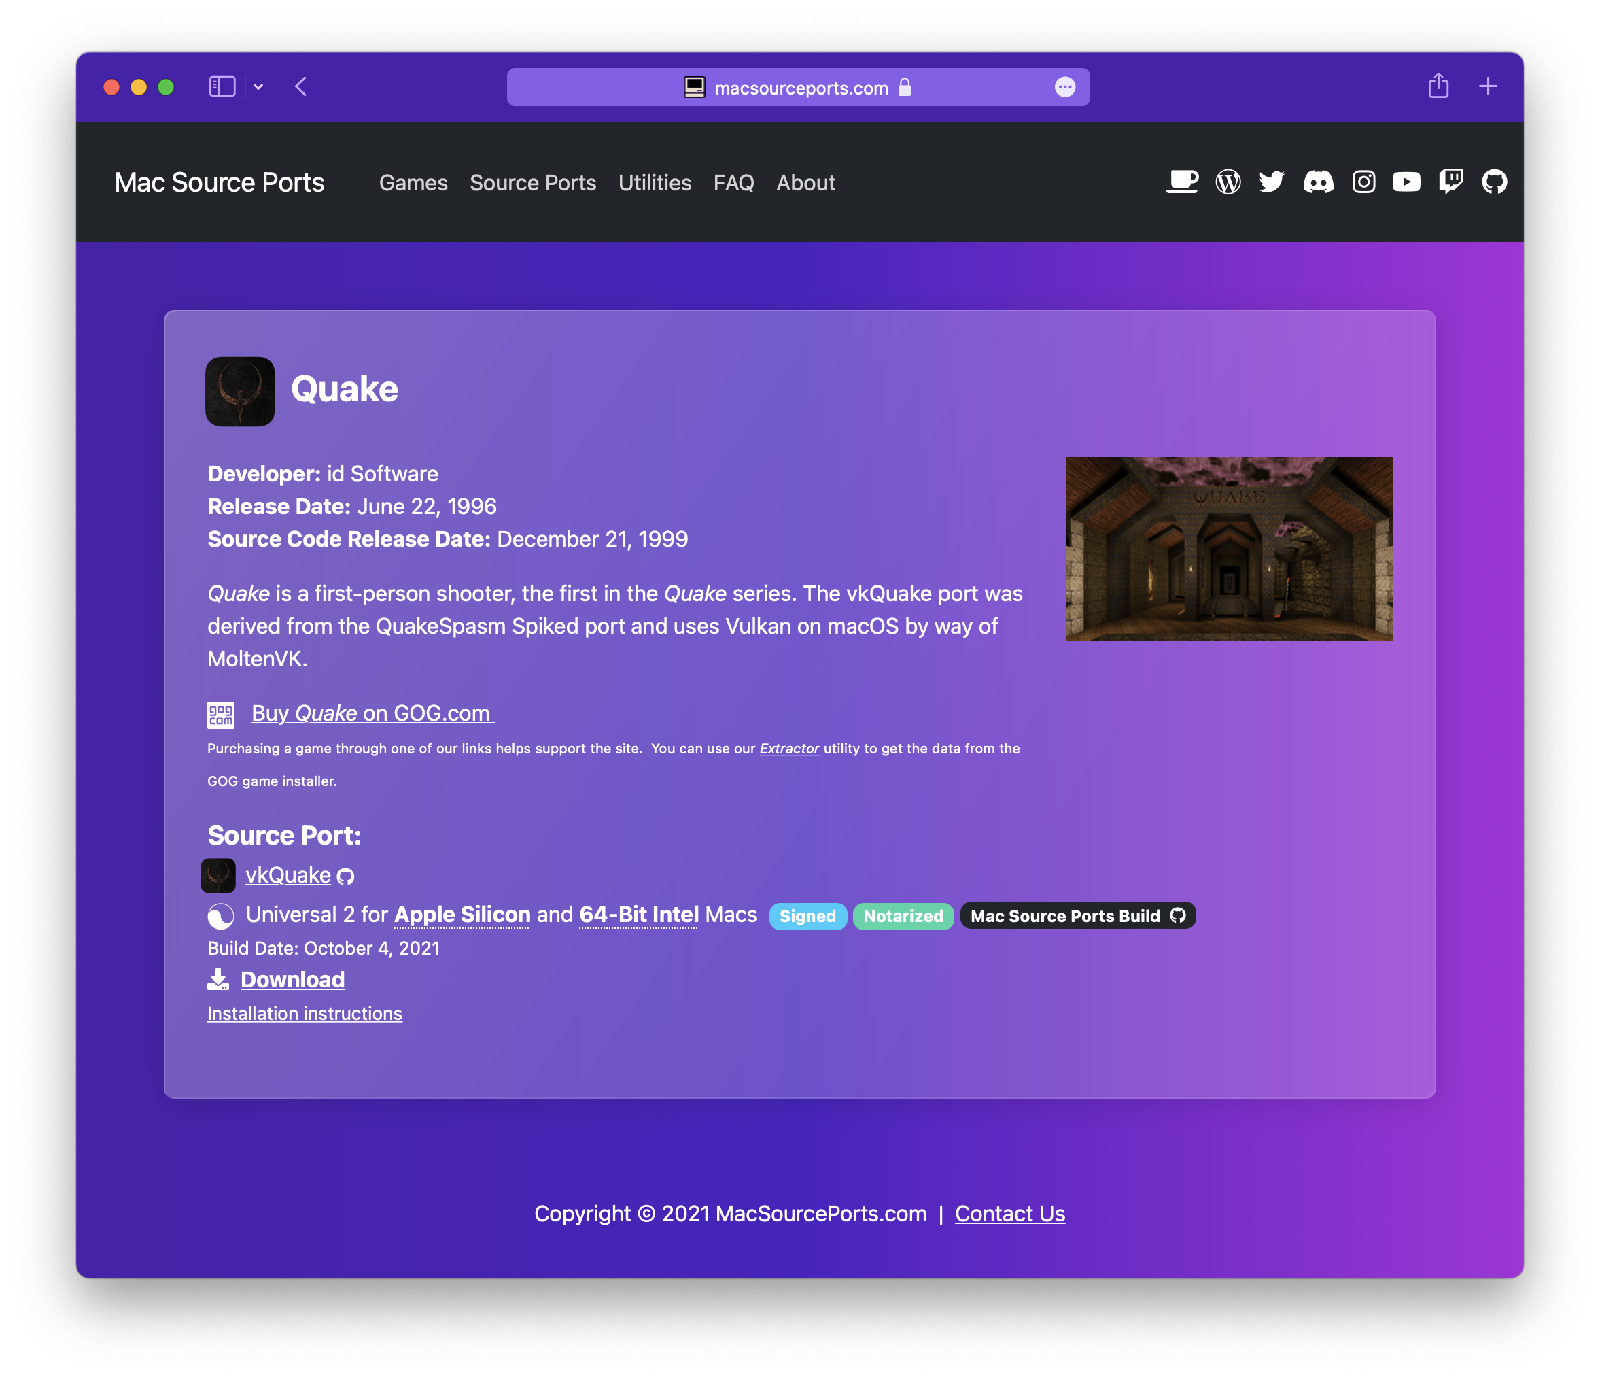The height and width of the screenshot is (1379, 1600).
Task: Click the Buy Me a Coffee icon
Action: 1179,182
